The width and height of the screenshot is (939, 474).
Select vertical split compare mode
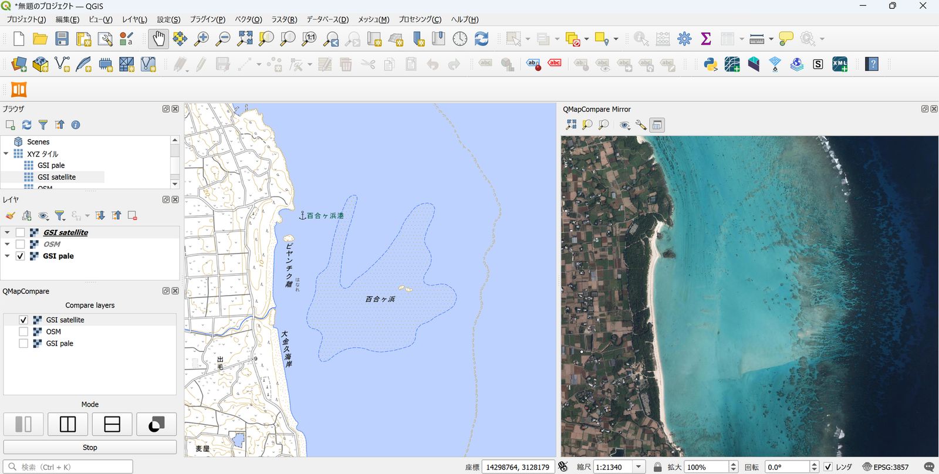click(67, 424)
